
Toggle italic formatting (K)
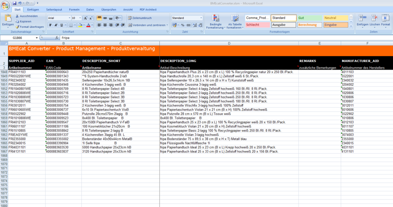(56, 25)
